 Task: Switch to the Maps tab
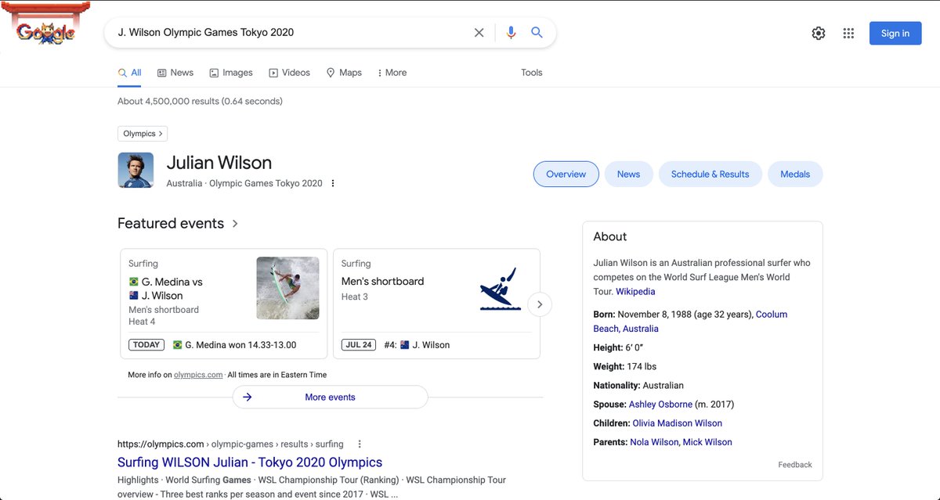pos(344,73)
